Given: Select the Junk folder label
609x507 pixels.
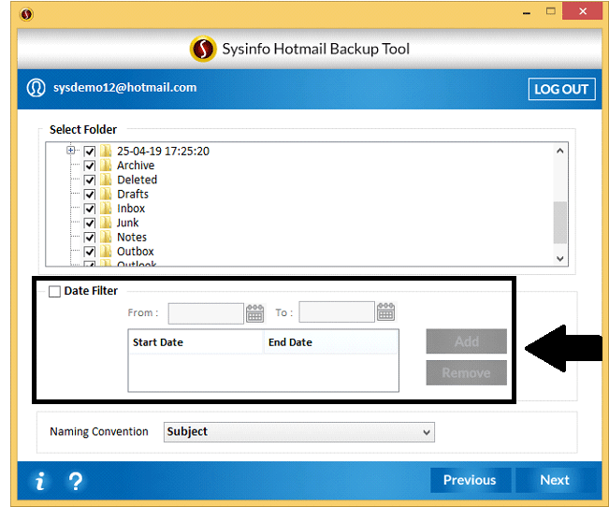Looking at the screenshot, I should (128, 223).
